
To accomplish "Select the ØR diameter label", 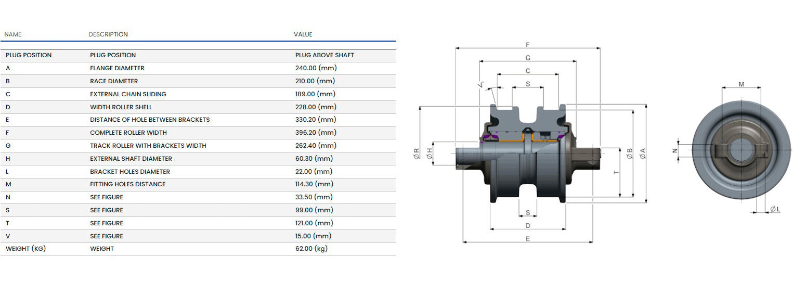I will [x=417, y=153].
